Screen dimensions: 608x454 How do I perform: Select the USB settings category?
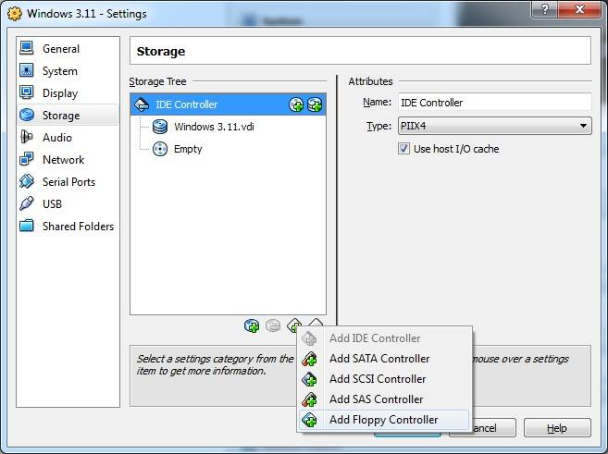coord(52,204)
